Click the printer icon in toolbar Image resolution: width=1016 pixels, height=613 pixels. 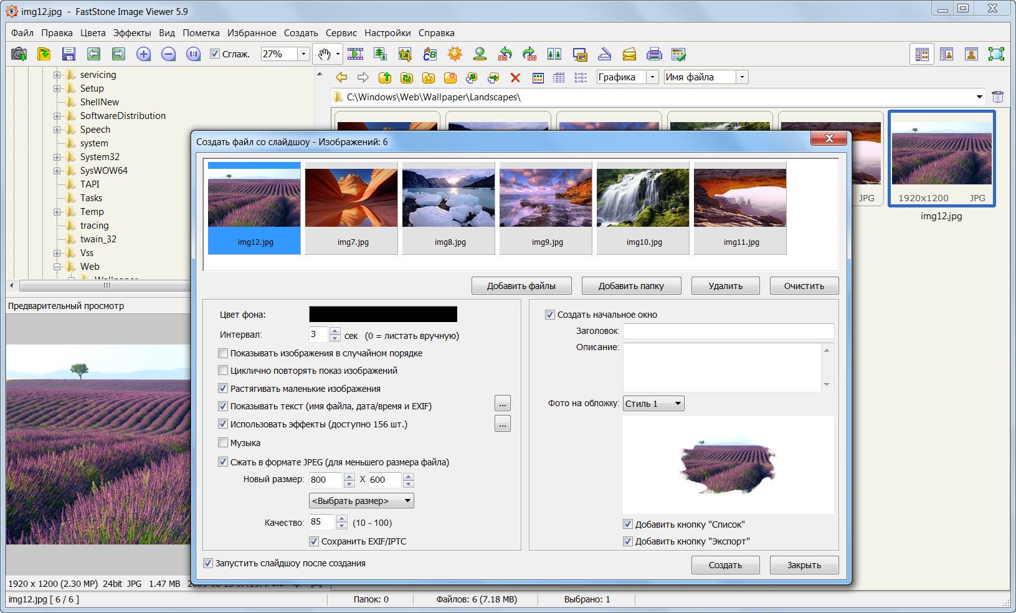(x=653, y=54)
